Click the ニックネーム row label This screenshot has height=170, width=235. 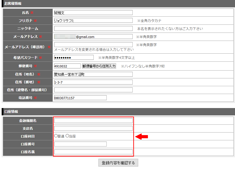pyautogui.click(x=28, y=29)
